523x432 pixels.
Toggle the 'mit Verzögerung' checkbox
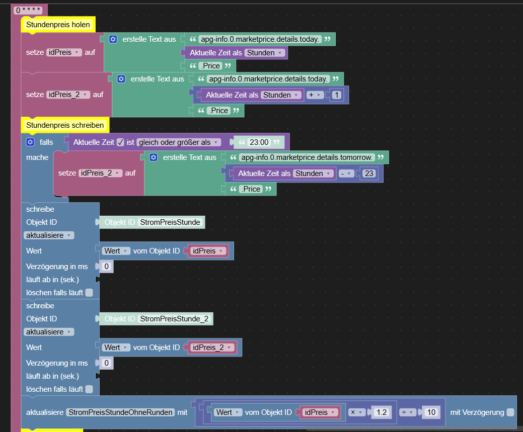tap(510, 412)
